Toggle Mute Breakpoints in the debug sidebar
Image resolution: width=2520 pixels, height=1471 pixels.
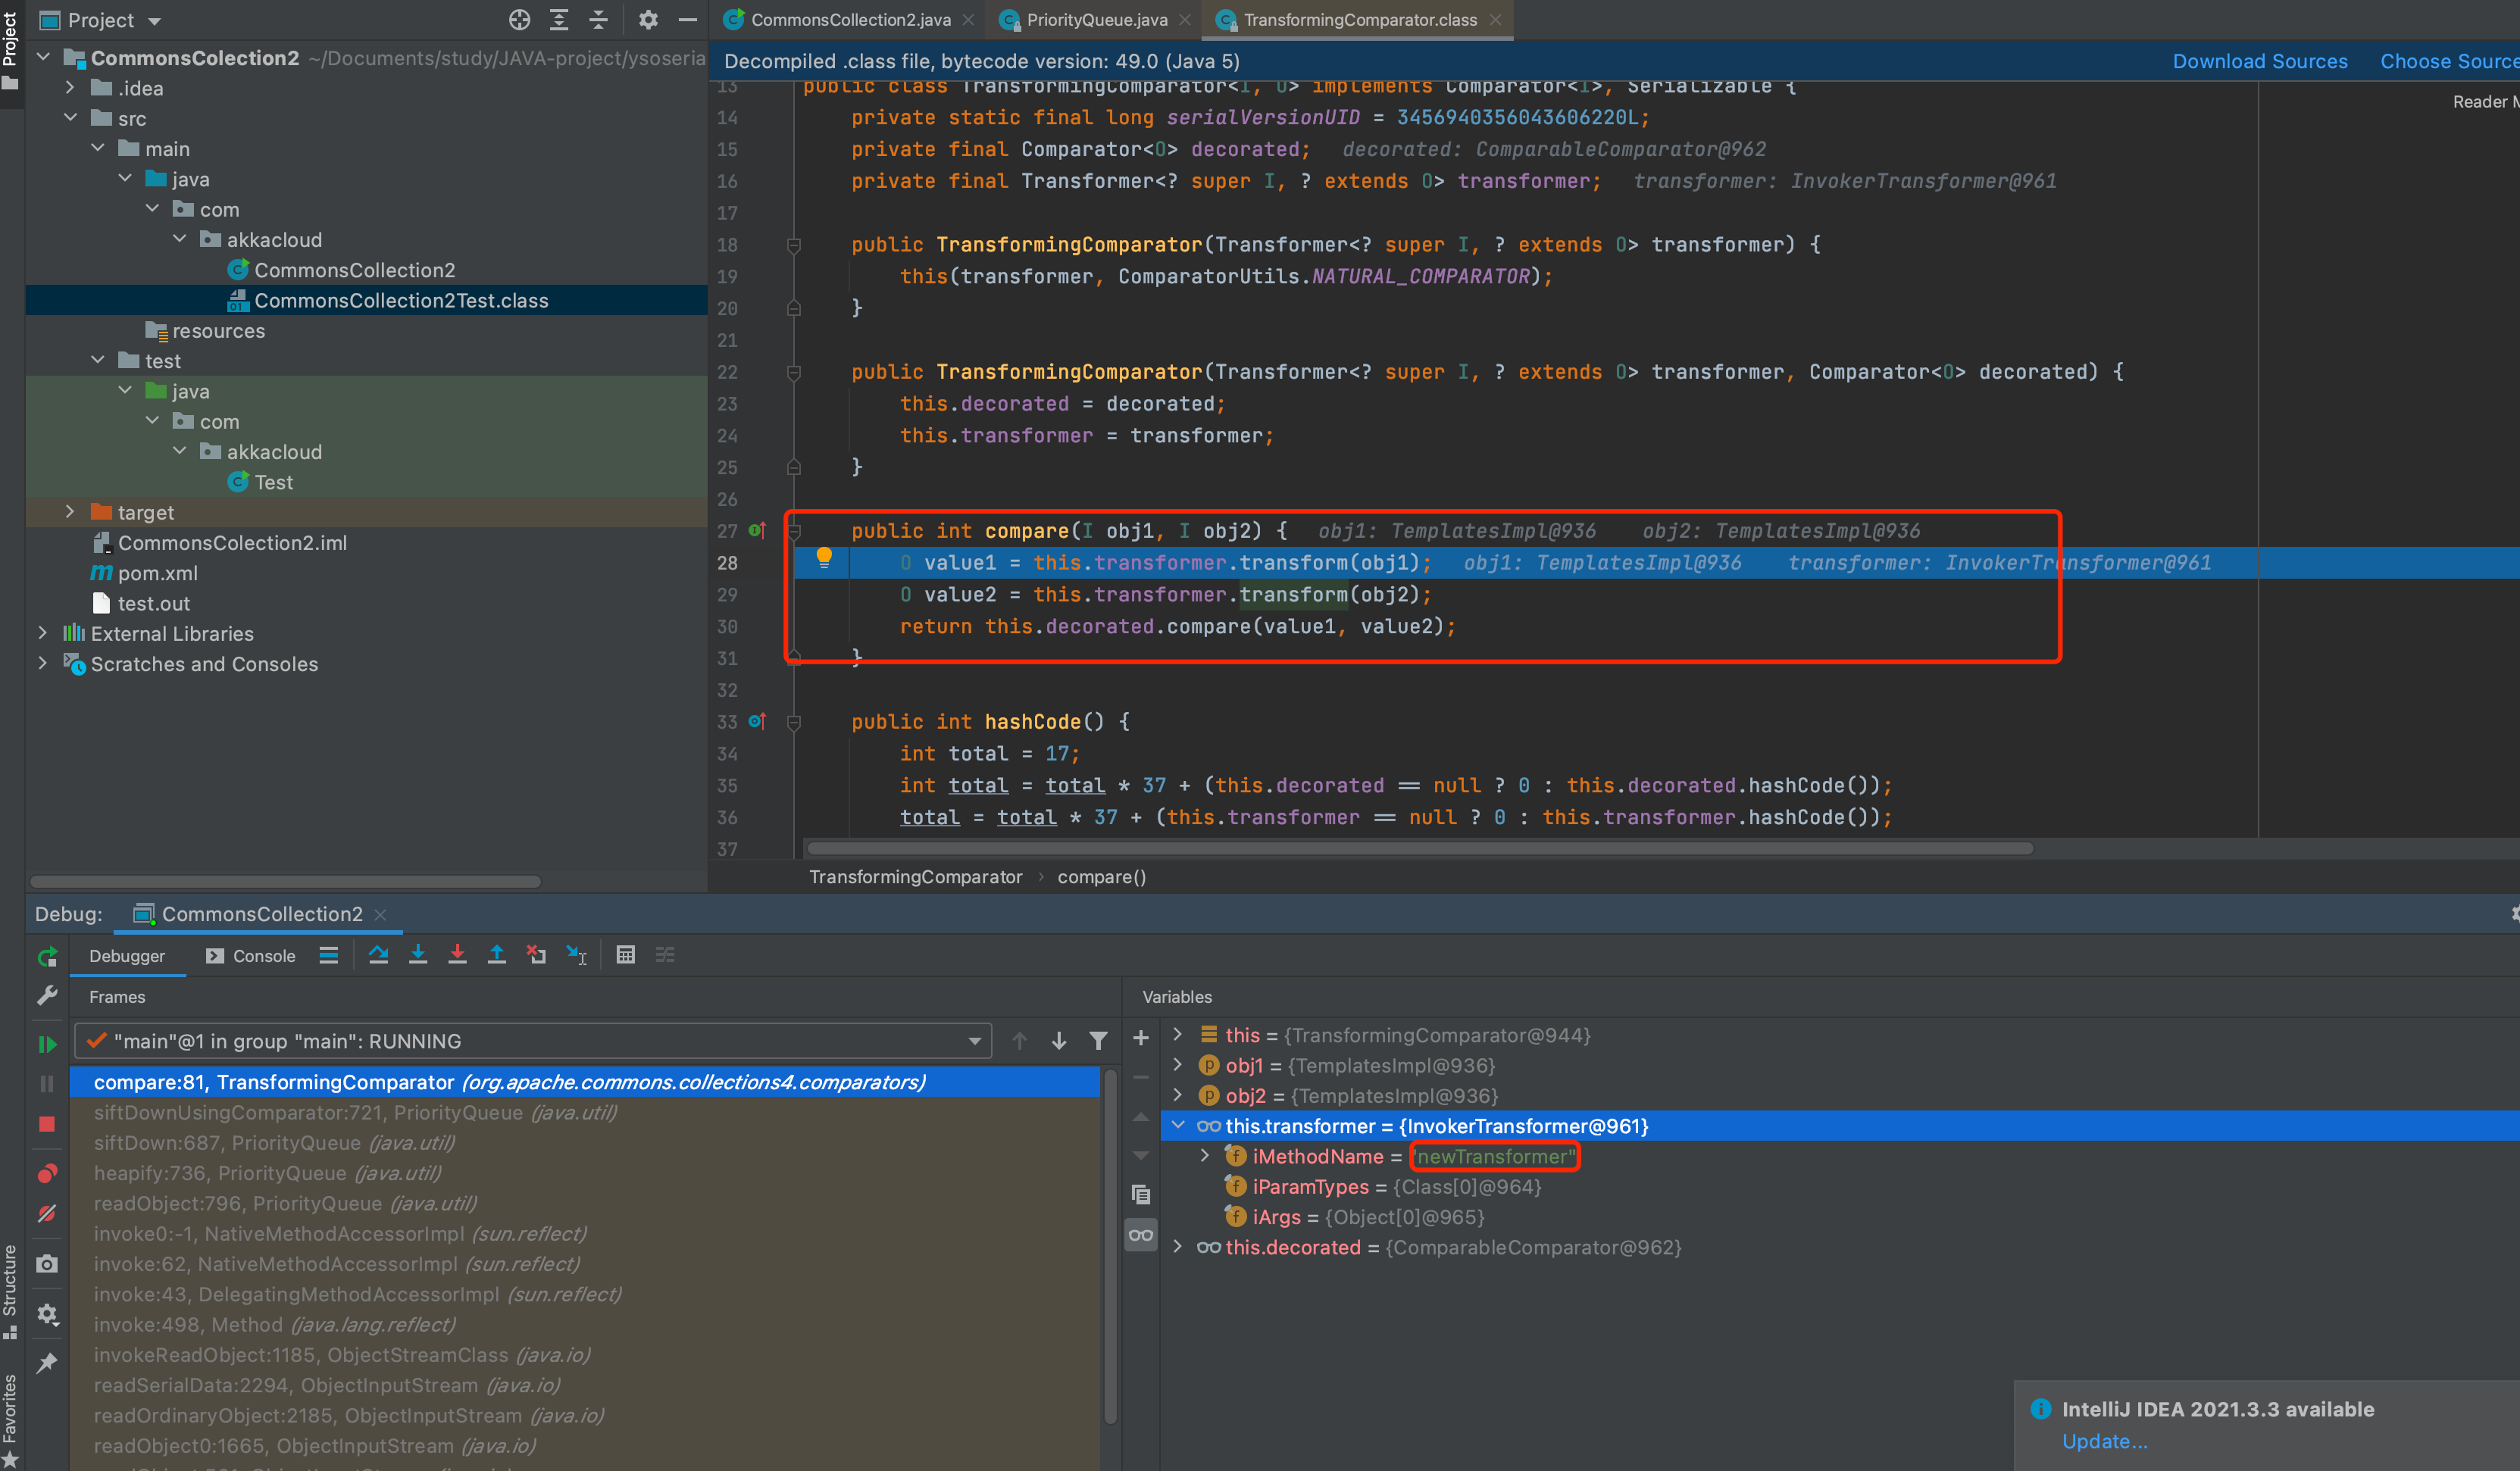pyautogui.click(x=47, y=1213)
